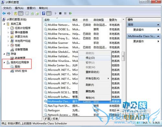Open the 帮助(H) menu
Screen dimensions: 162x127
pos(43,8)
